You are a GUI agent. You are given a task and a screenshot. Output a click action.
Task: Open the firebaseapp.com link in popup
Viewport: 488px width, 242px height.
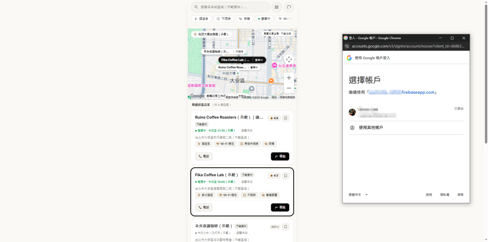click(401, 92)
